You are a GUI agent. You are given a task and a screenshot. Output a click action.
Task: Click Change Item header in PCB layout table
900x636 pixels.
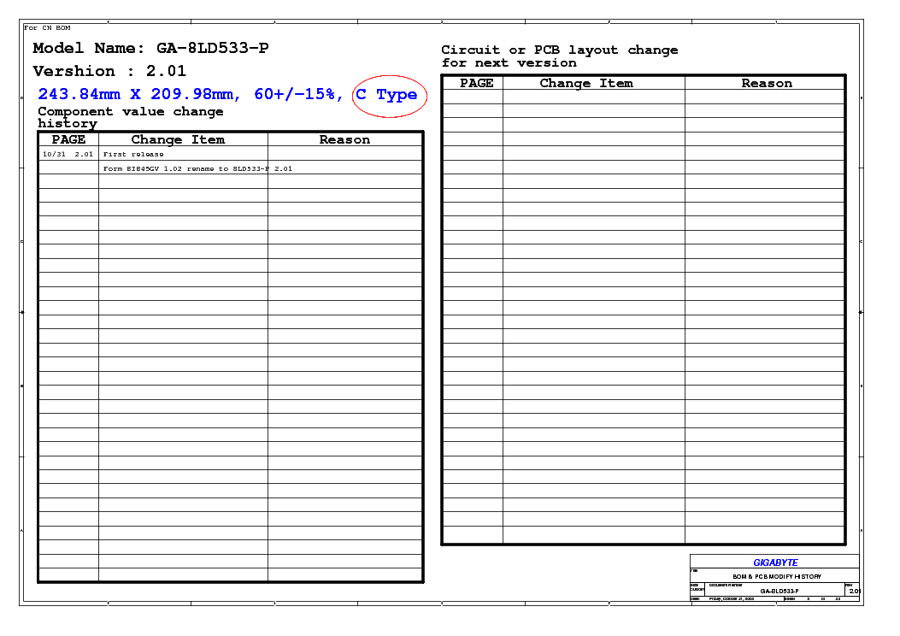586,83
